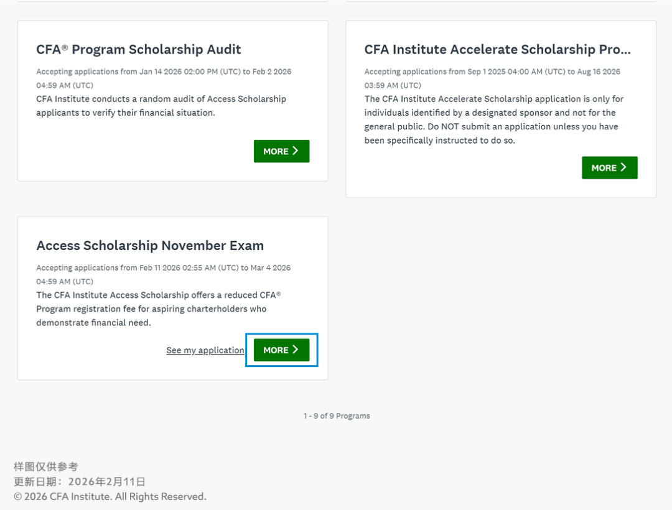
Task: Click the CFA Program Scholarship Audit title
Action: 139,50
